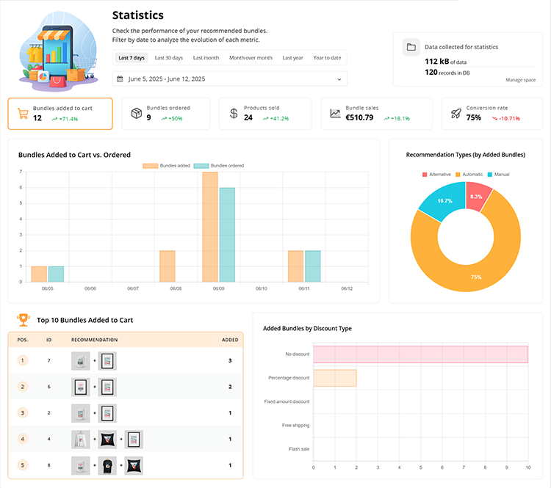Click the framed poster thumbnail in ID 7 row

coord(107,361)
